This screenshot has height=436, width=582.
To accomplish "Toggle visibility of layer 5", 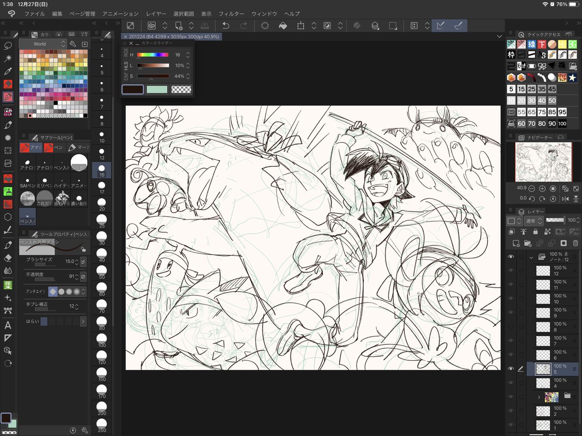I will (x=510, y=369).
